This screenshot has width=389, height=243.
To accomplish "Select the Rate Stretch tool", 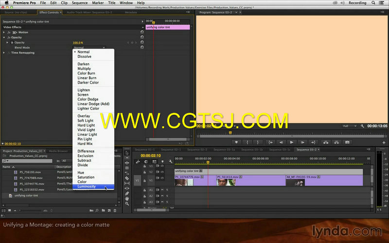I will pos(127,173).
